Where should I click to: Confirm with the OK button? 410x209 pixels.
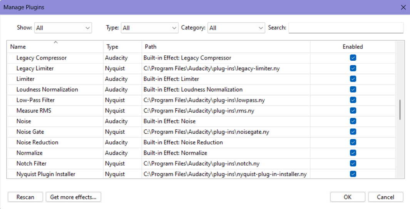click(x=348, y=197)
